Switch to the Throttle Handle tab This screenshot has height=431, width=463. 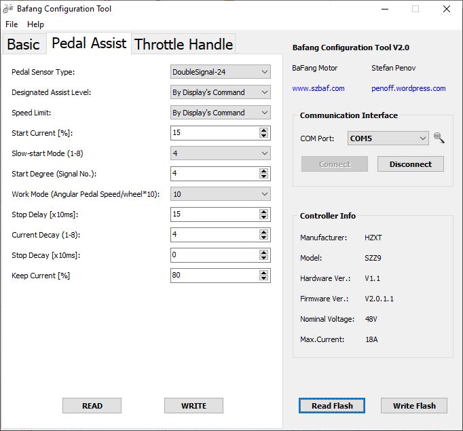183,44
